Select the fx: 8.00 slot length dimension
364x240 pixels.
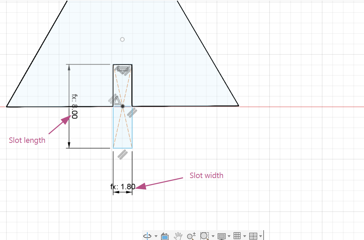(x=74, y=107)
